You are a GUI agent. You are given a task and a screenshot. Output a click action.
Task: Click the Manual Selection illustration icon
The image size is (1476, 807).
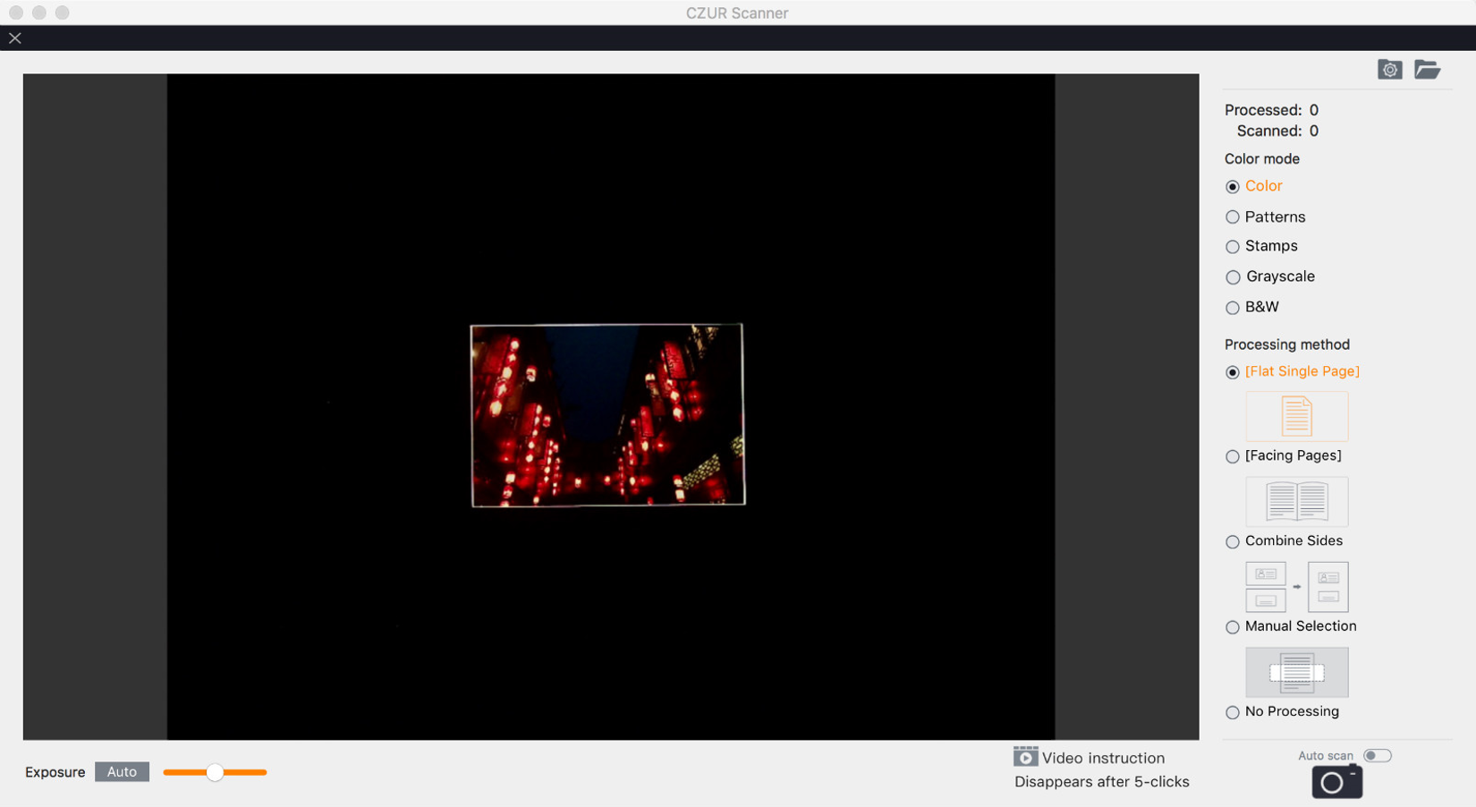tap(1296, 672)
